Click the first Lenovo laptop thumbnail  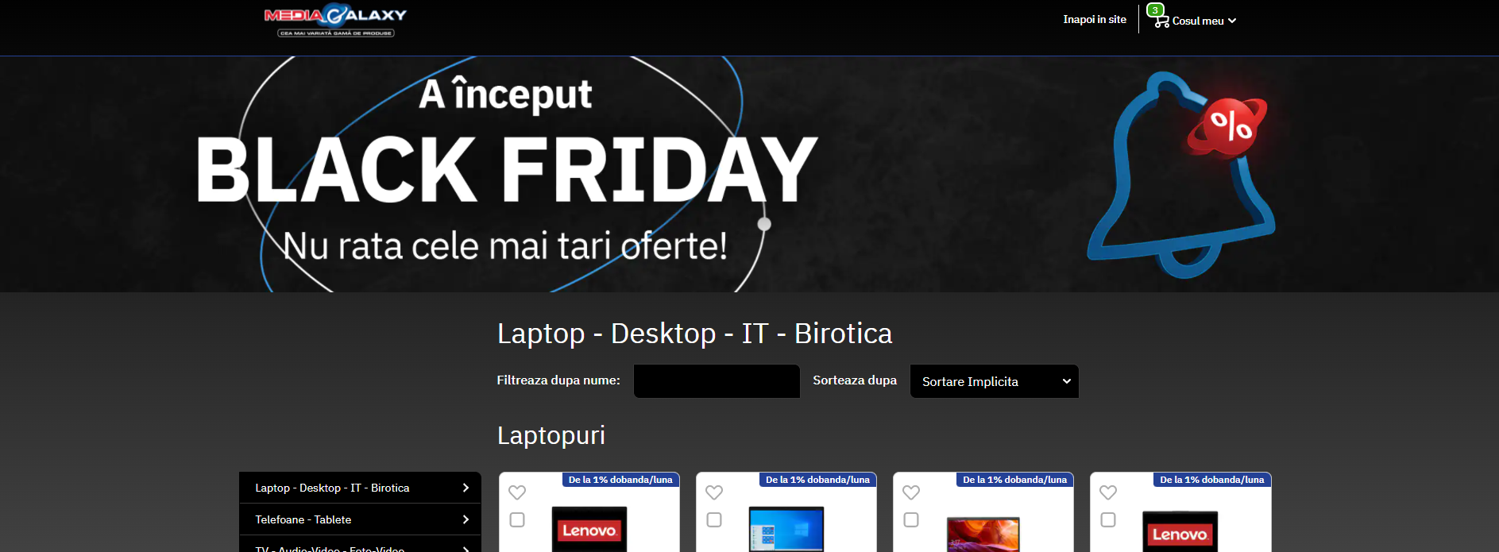(x=589, y=529)
